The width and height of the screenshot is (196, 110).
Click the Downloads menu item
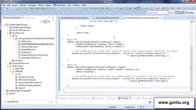(59, 5)
